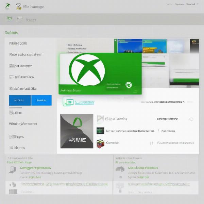This screenshot has width=204, height=204.
Task: Open the long green link row in the bottom-left panel
Action: [x=64, y=184]
